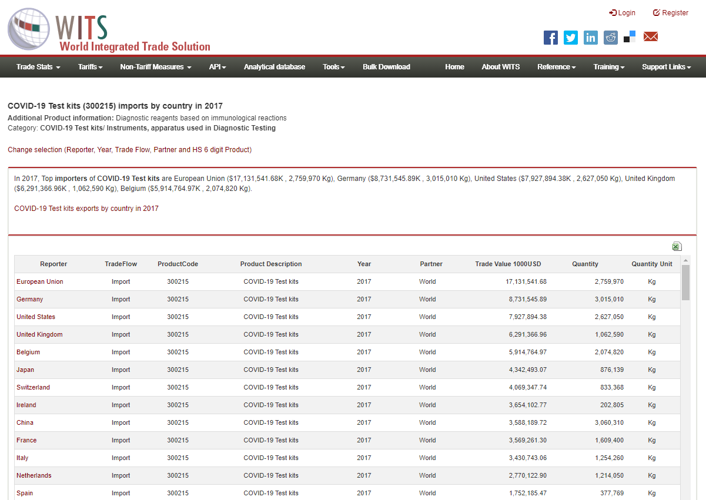Expand the API dropdown menu

(218, 67)
